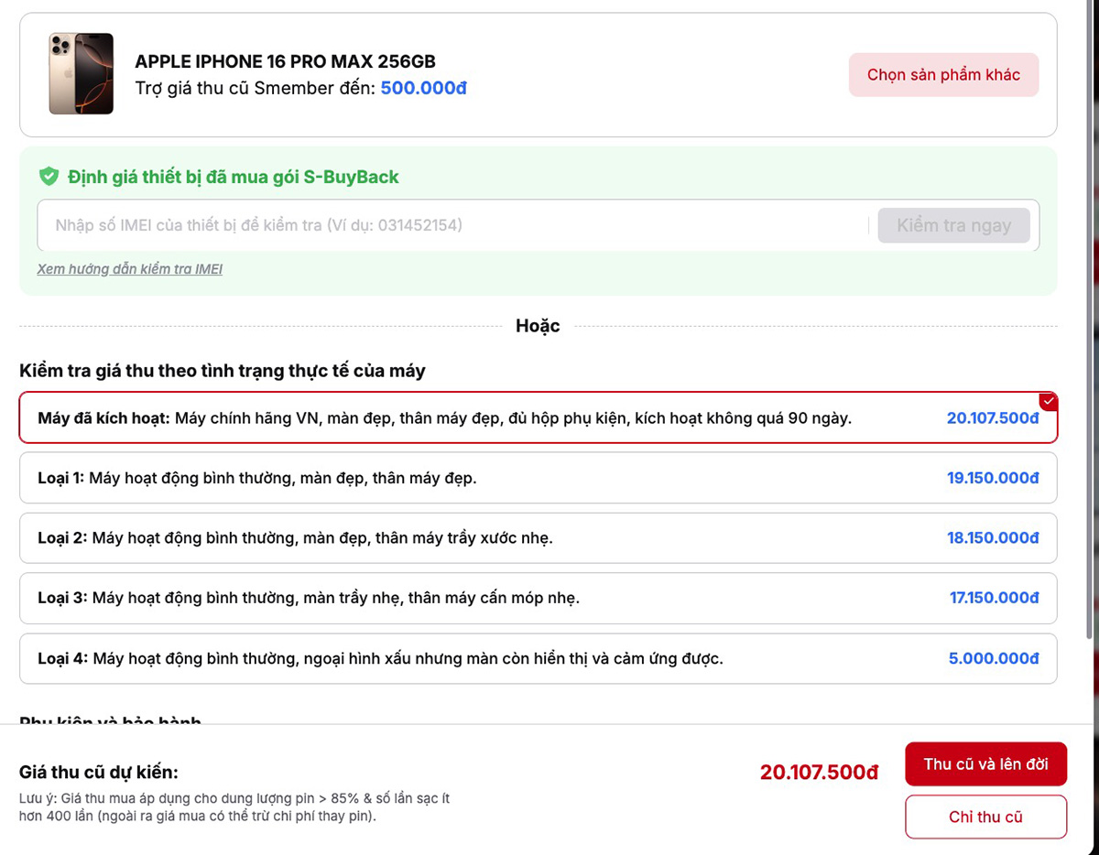Click 'Thu cũ và lên đời' button
This screenshot has height=855, width=1099.
[x=985, y=763]
